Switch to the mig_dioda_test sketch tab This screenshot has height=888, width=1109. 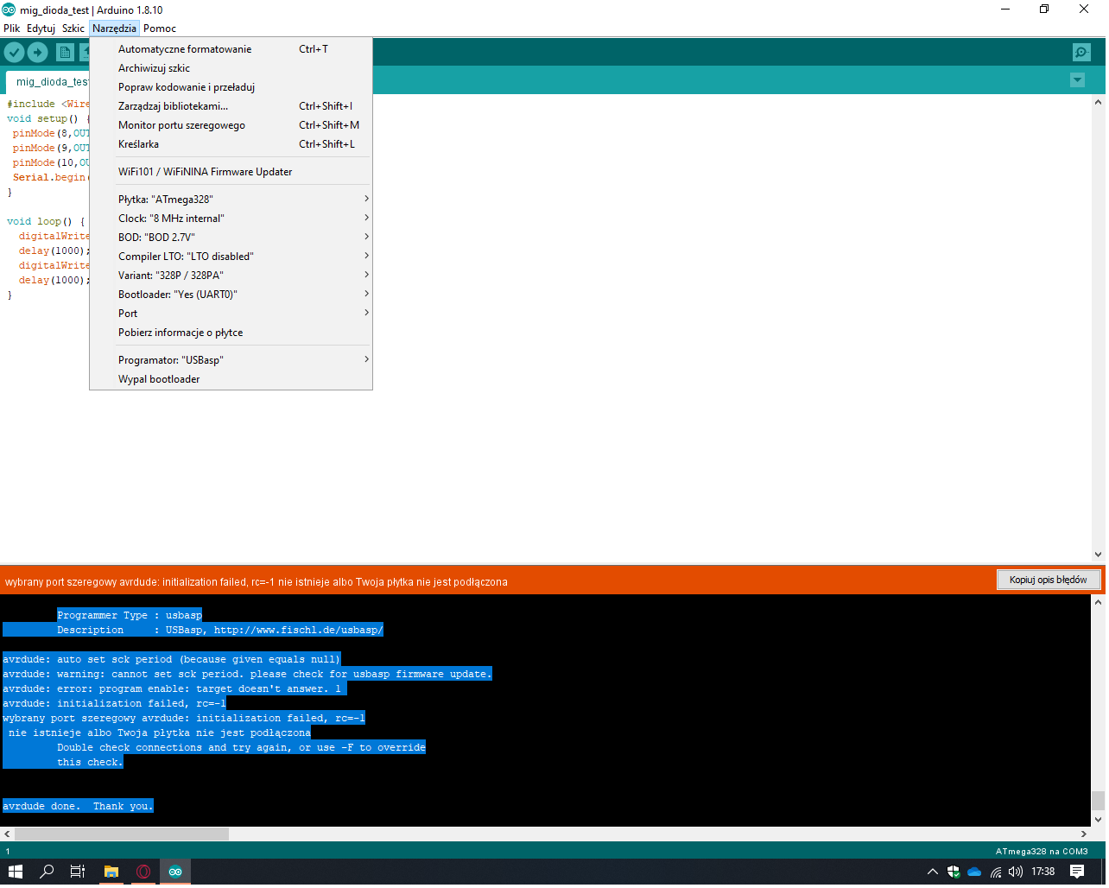point(48,82)
